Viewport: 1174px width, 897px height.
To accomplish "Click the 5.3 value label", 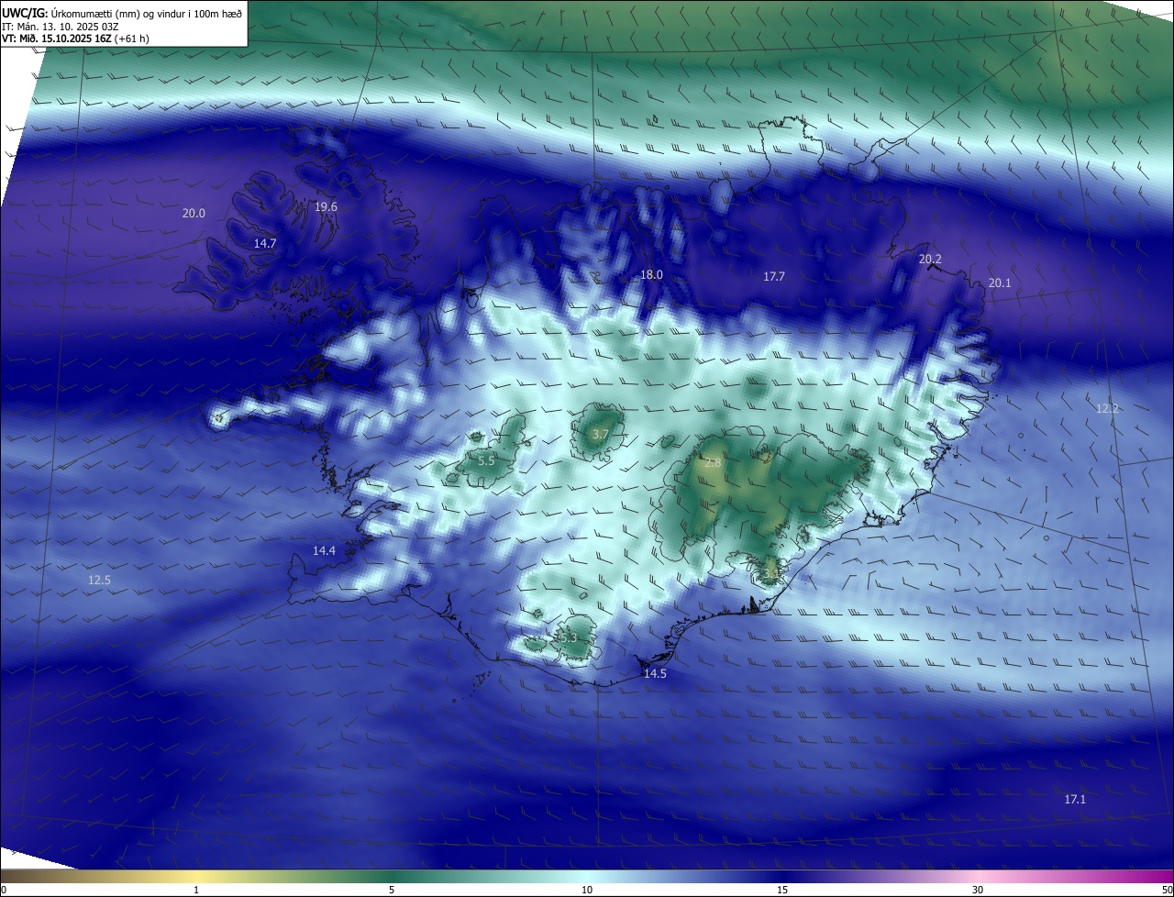I will (569, 637).
